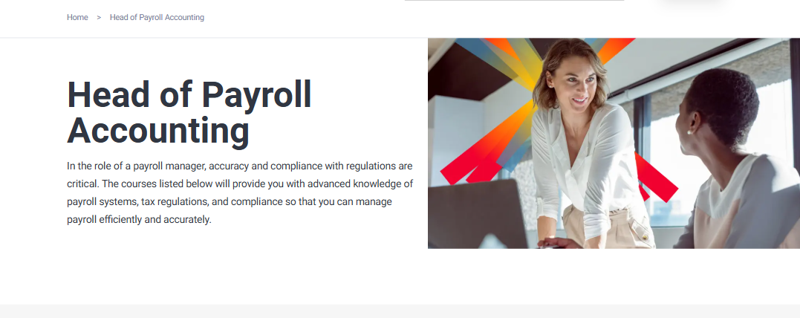Open the Head of Payroll Accounting breadcrumb
The height and width of the screenshot is (318, 800).
pos(157,17)
